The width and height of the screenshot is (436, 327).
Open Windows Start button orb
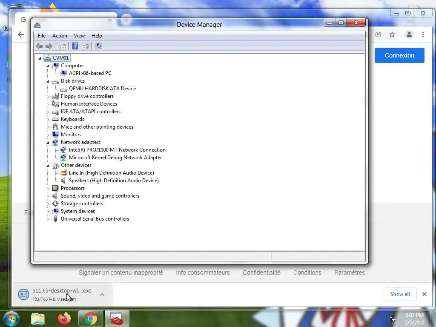tap(11, 318)
